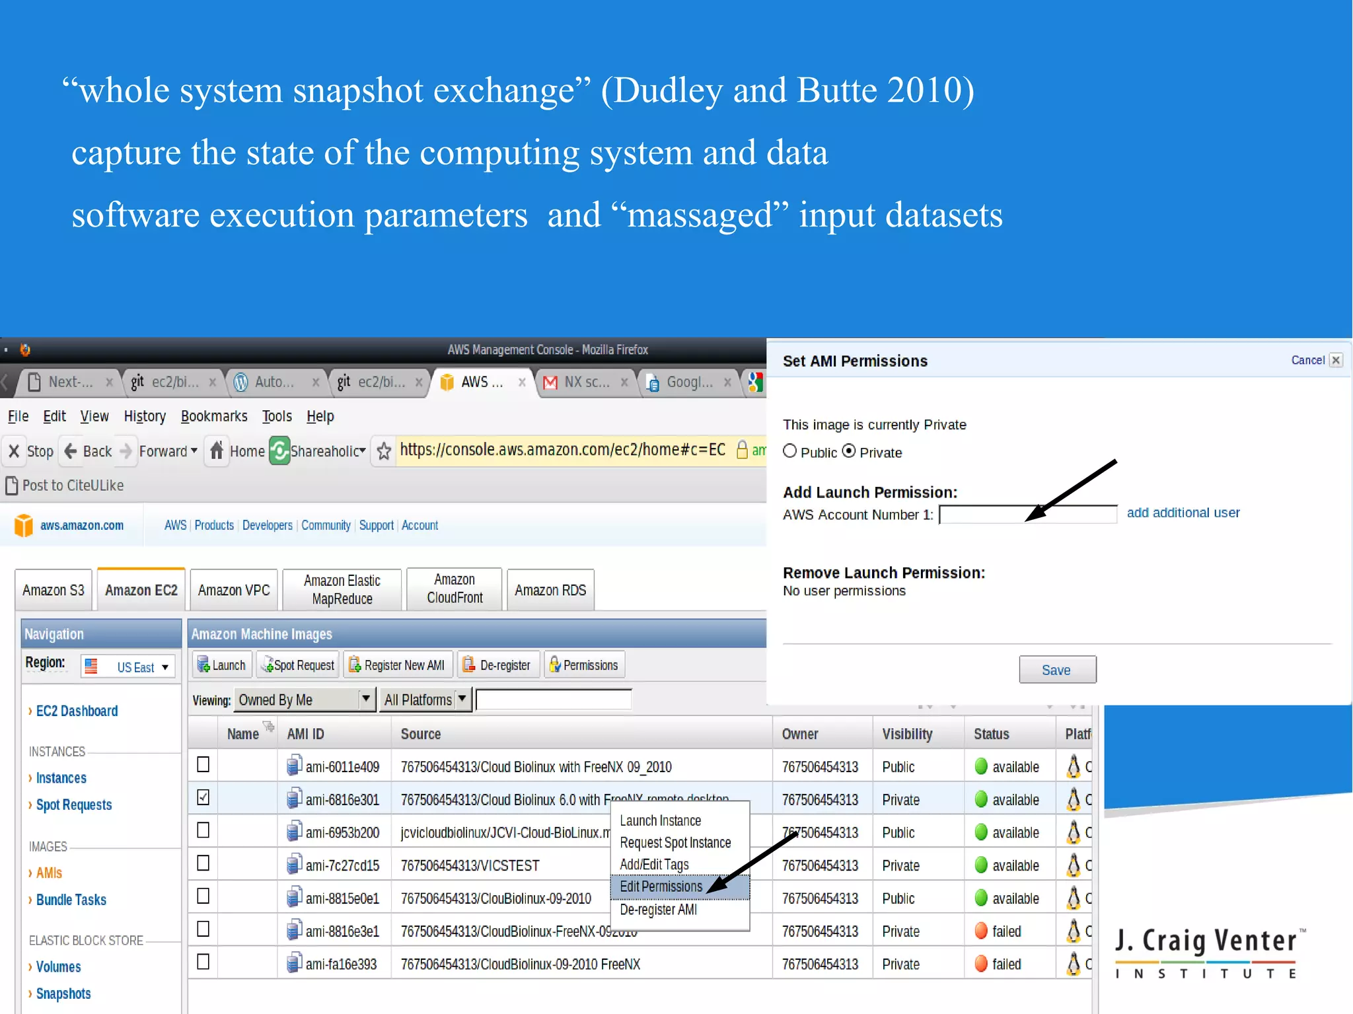The height and width of the screenshot is (1014, 1353).
Task: Tick the checkbox for ami-6953b200
Action: point(203,830)
